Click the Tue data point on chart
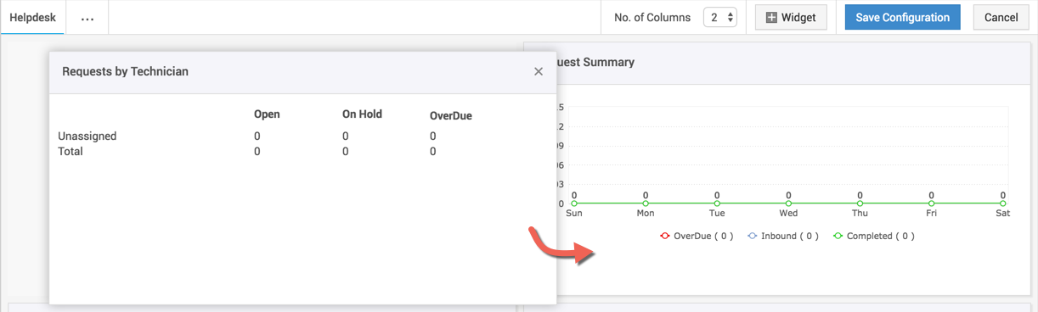Screen dimensions: 1038x312 pos(717,203)
